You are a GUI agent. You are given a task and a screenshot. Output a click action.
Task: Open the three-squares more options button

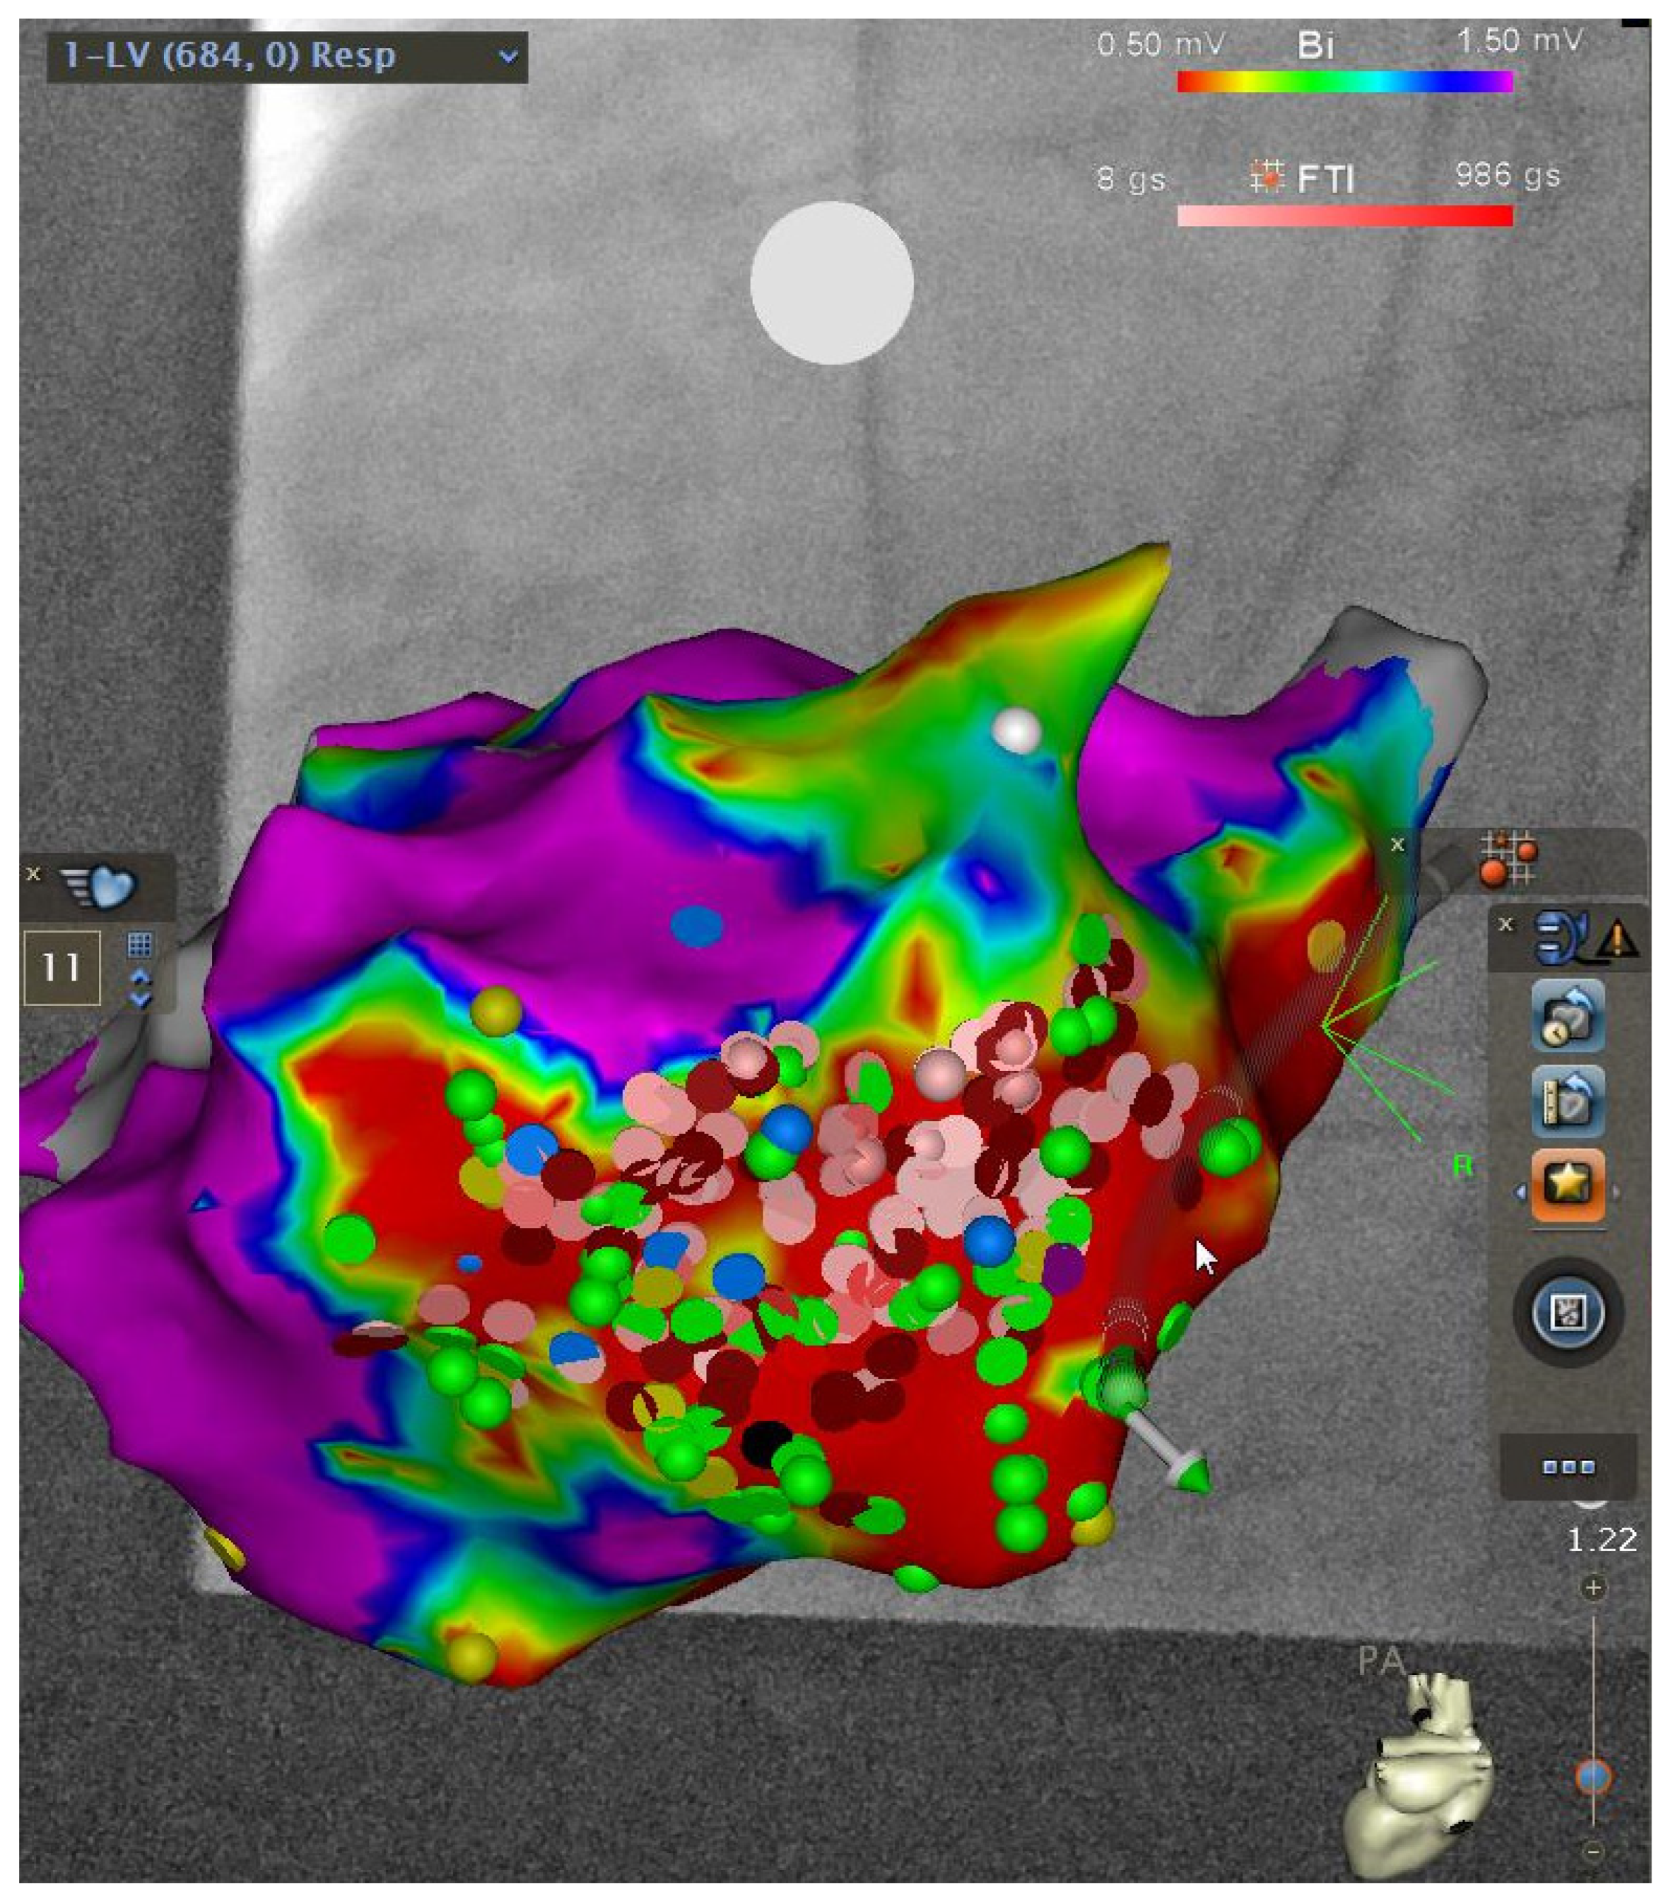[1568, 1467]
